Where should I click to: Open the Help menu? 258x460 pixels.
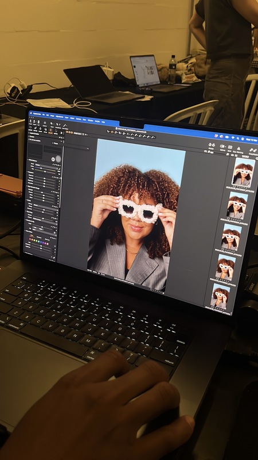pyautogui.click(x=103, y=122)
